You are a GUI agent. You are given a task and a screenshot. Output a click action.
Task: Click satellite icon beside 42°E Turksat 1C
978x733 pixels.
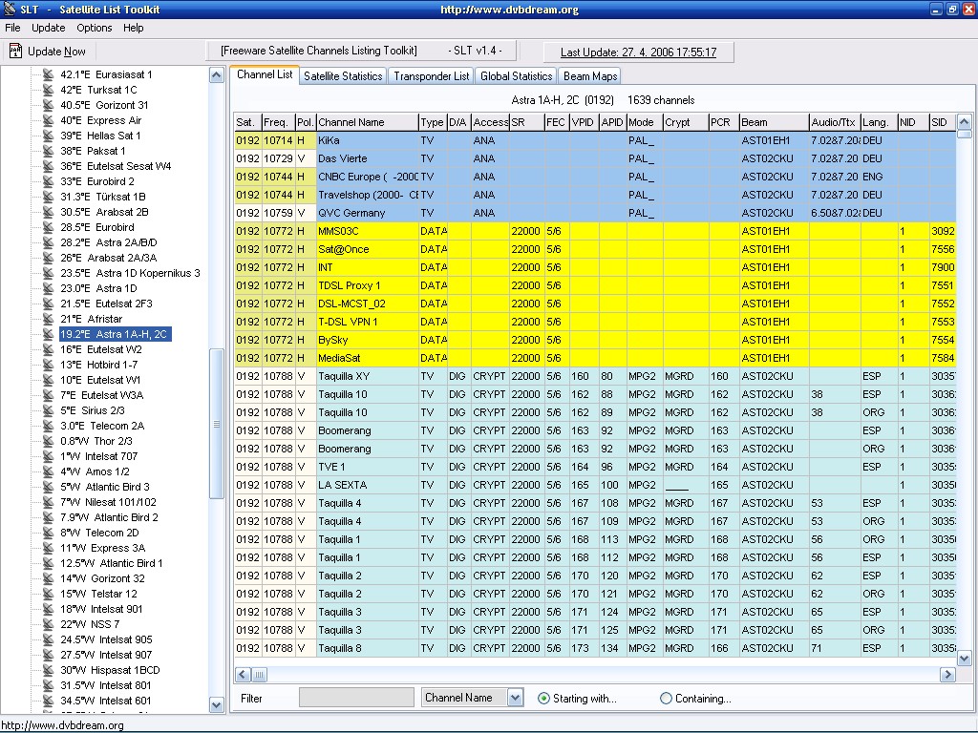pos(48,90)
